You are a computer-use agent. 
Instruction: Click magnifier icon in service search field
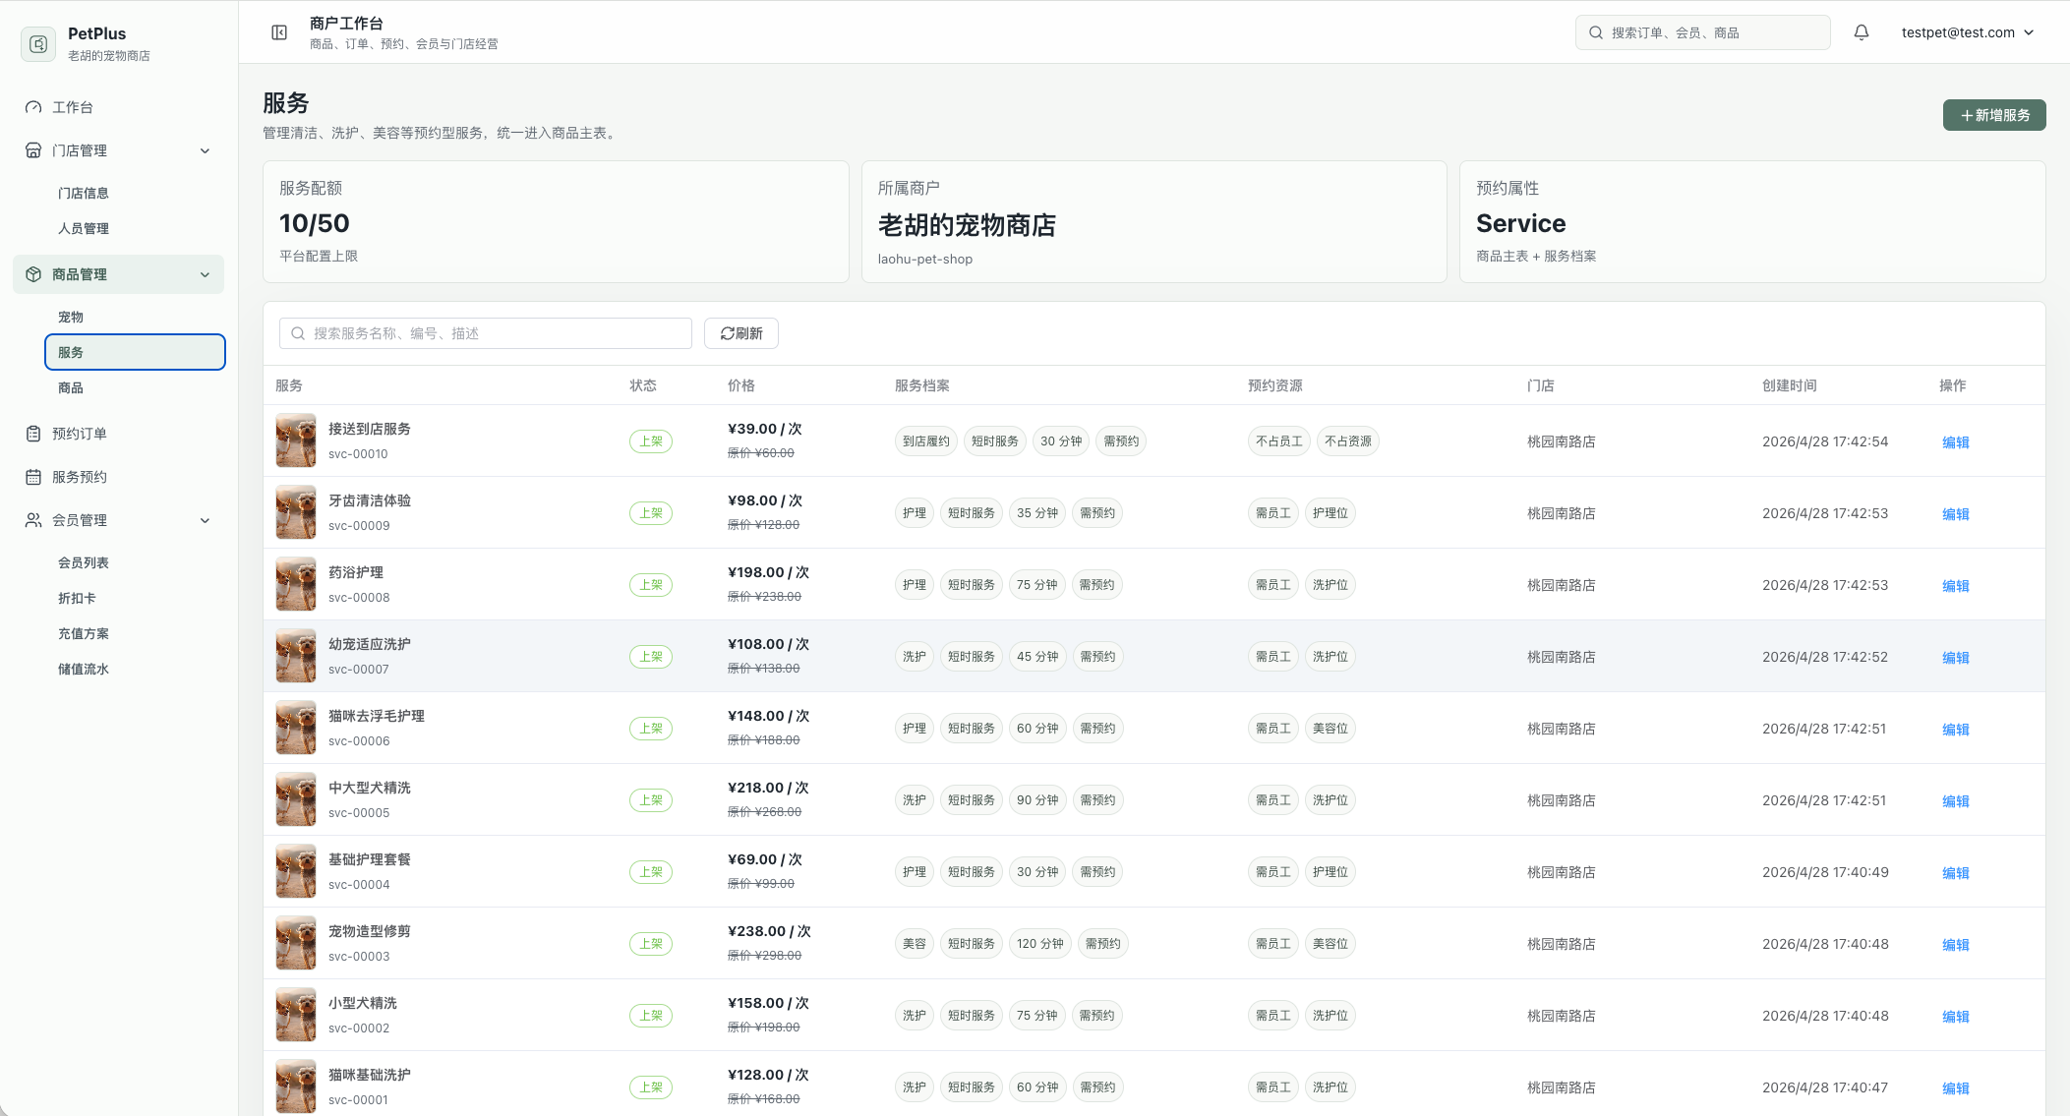(298, 333)
